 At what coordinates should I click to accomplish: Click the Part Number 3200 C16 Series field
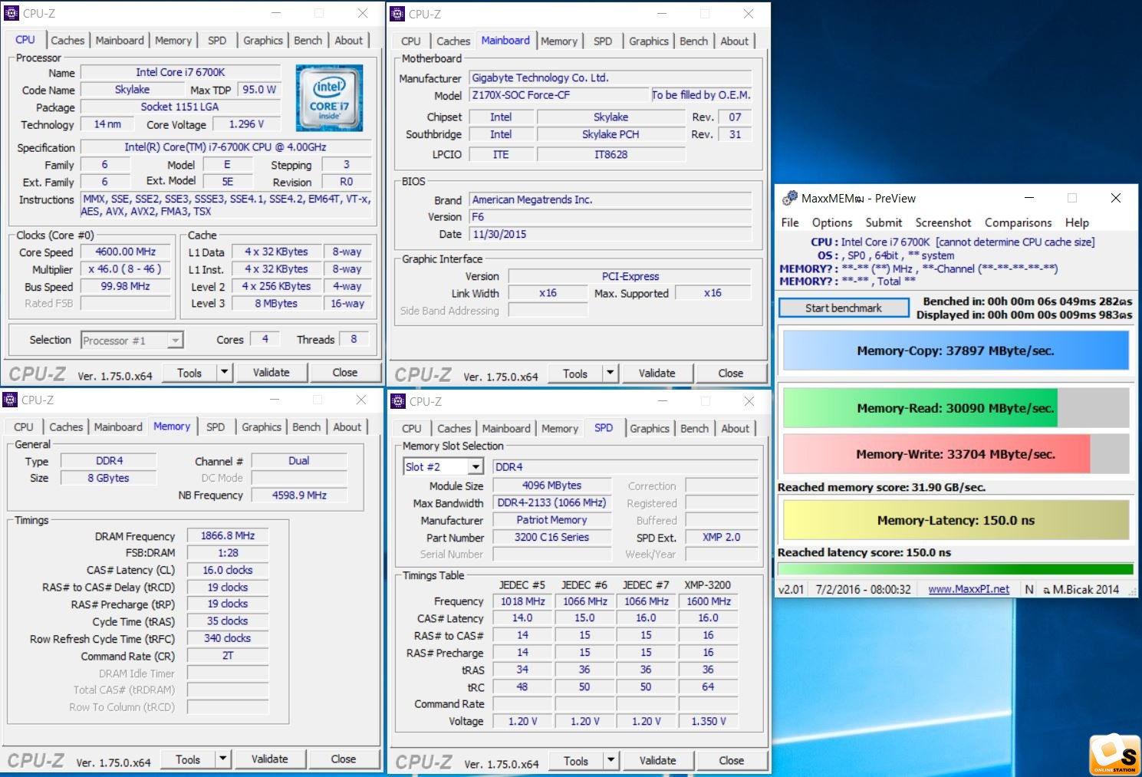pos(551,537)
